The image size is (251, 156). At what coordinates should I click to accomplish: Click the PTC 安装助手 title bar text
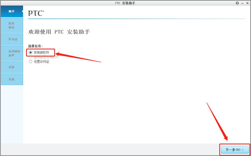125,3
